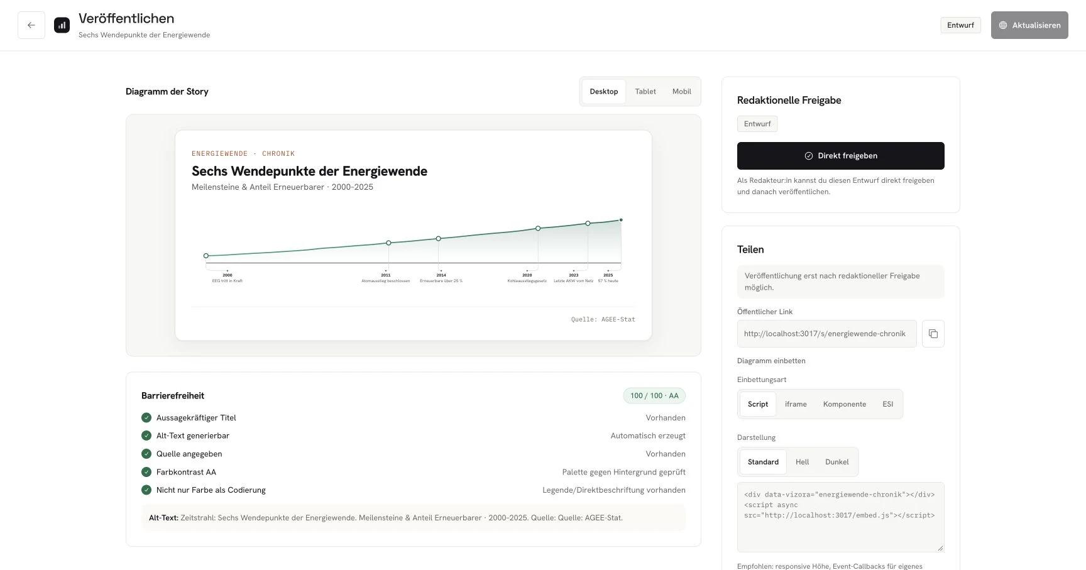The width and height of the screenshot is (1086, 570).
Task: Click the 100 / 100 · AA score badge
Action: [x=654, y=396]
